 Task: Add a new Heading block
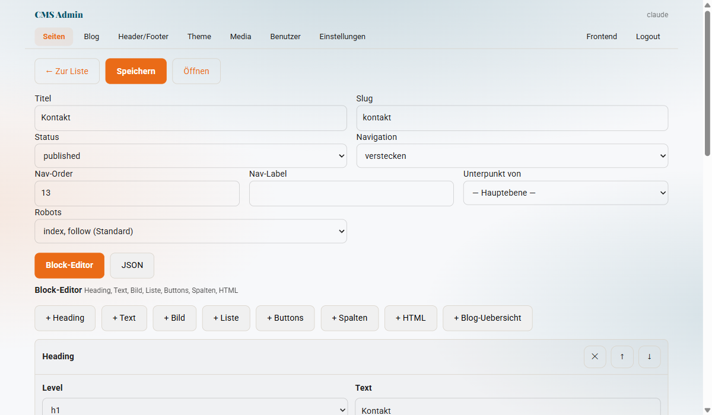click(x=65, y=318)
